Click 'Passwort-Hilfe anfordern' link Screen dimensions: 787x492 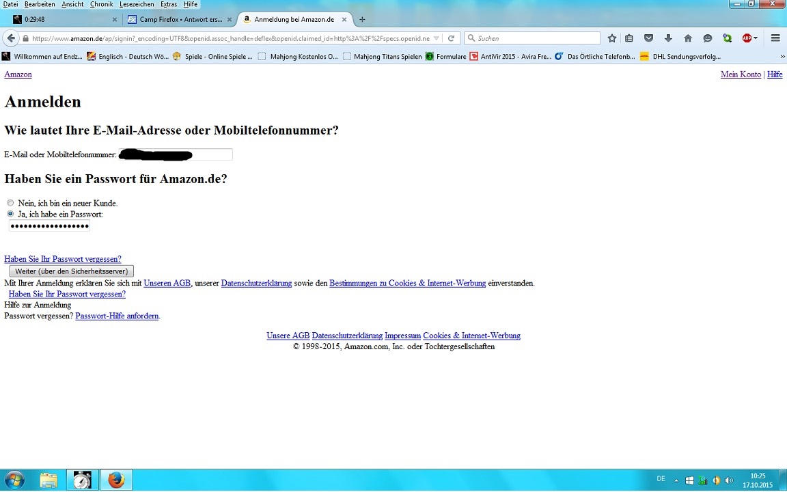point(117,316)
